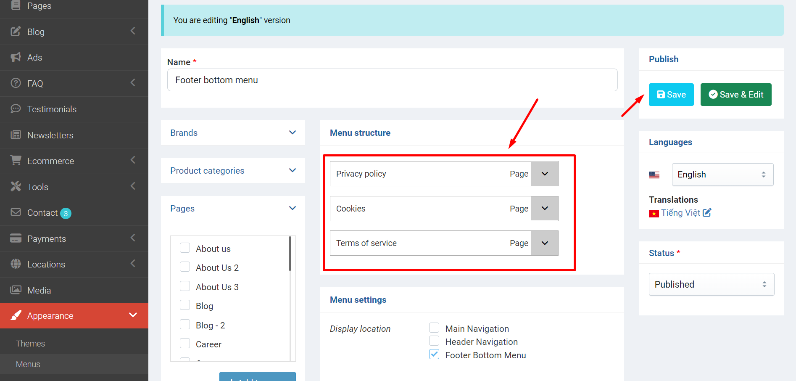This screenshot has width=796, height=381.
Task: Open Themes in the sidebar
Action: click(x=30, y=344)
